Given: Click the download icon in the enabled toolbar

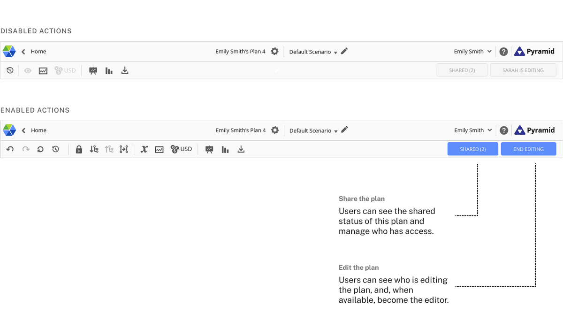Looking at the screenshot, I should tap(241, 149).
